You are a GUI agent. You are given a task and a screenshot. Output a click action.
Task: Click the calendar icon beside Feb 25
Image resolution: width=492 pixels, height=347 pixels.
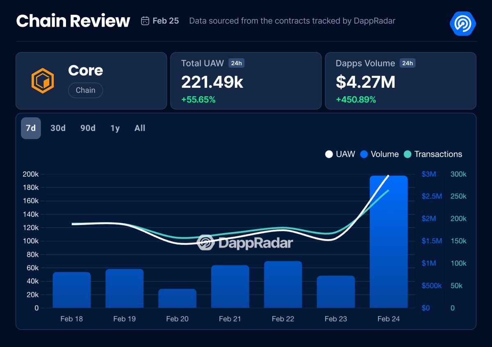[145, 21]
